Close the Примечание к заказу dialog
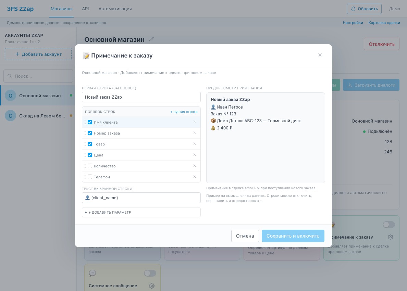 [320, 55]
